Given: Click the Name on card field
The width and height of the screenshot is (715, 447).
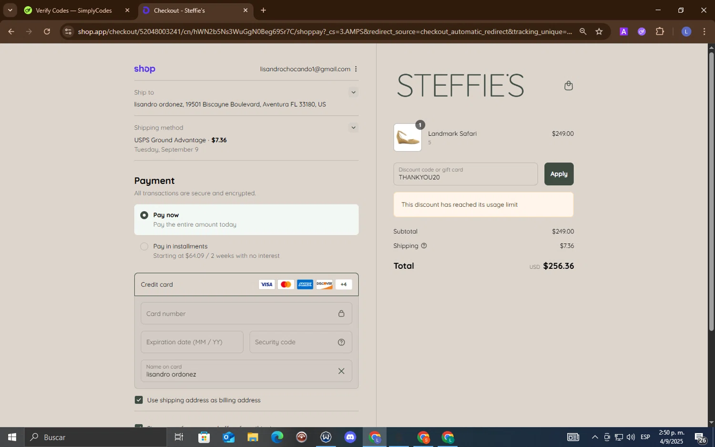Looking at the screenshot, I should coord(246,371).
